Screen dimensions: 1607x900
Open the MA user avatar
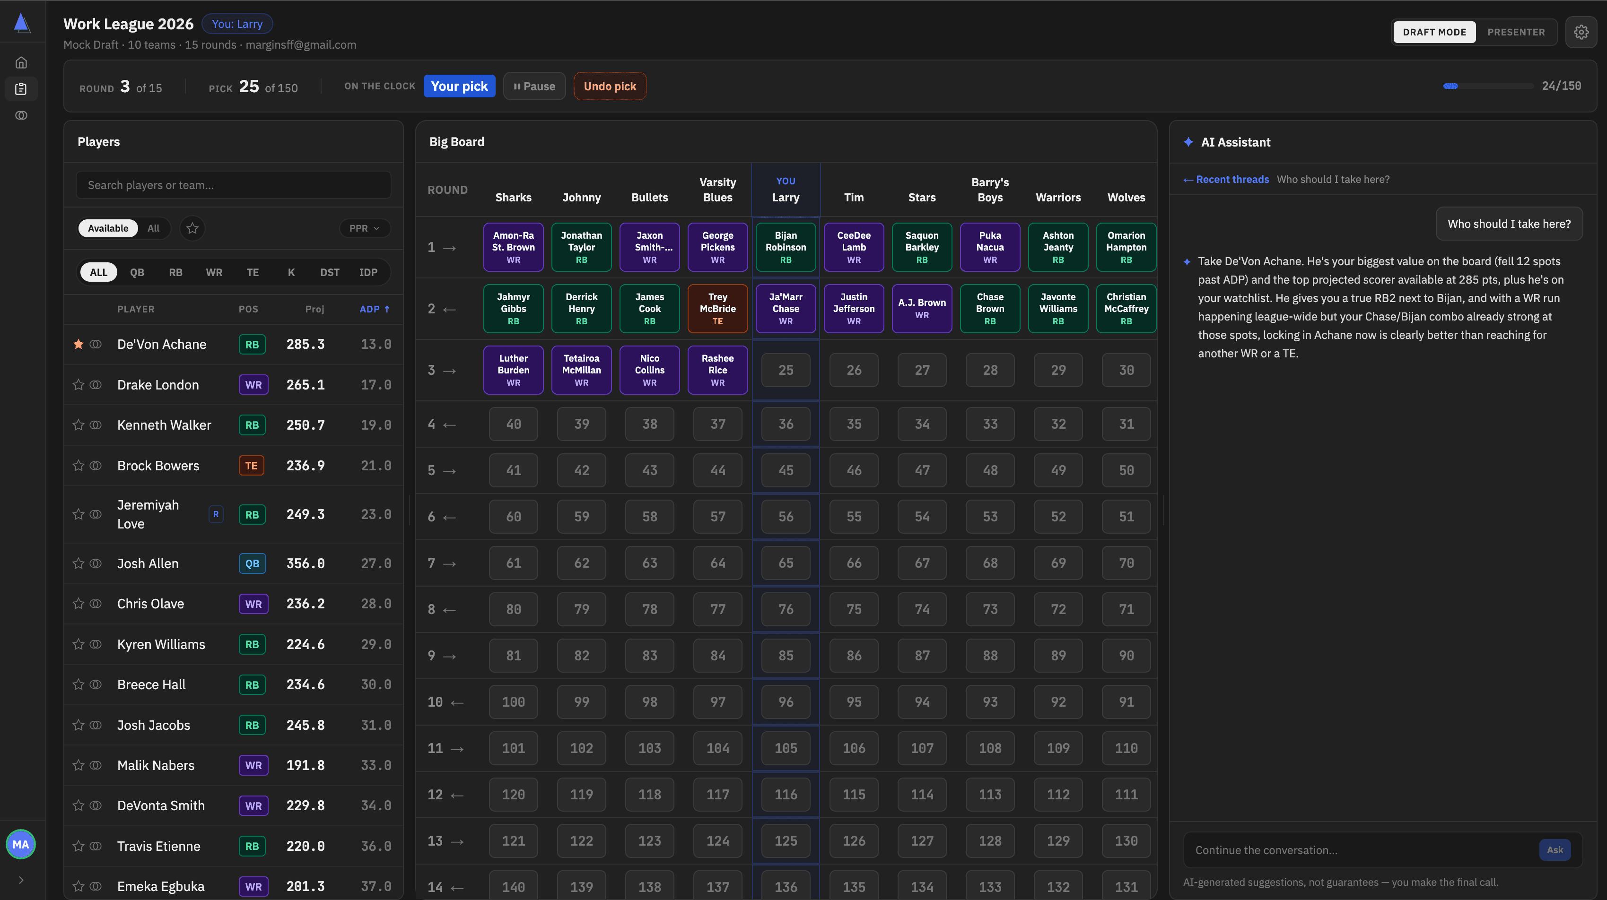(21, 844)
